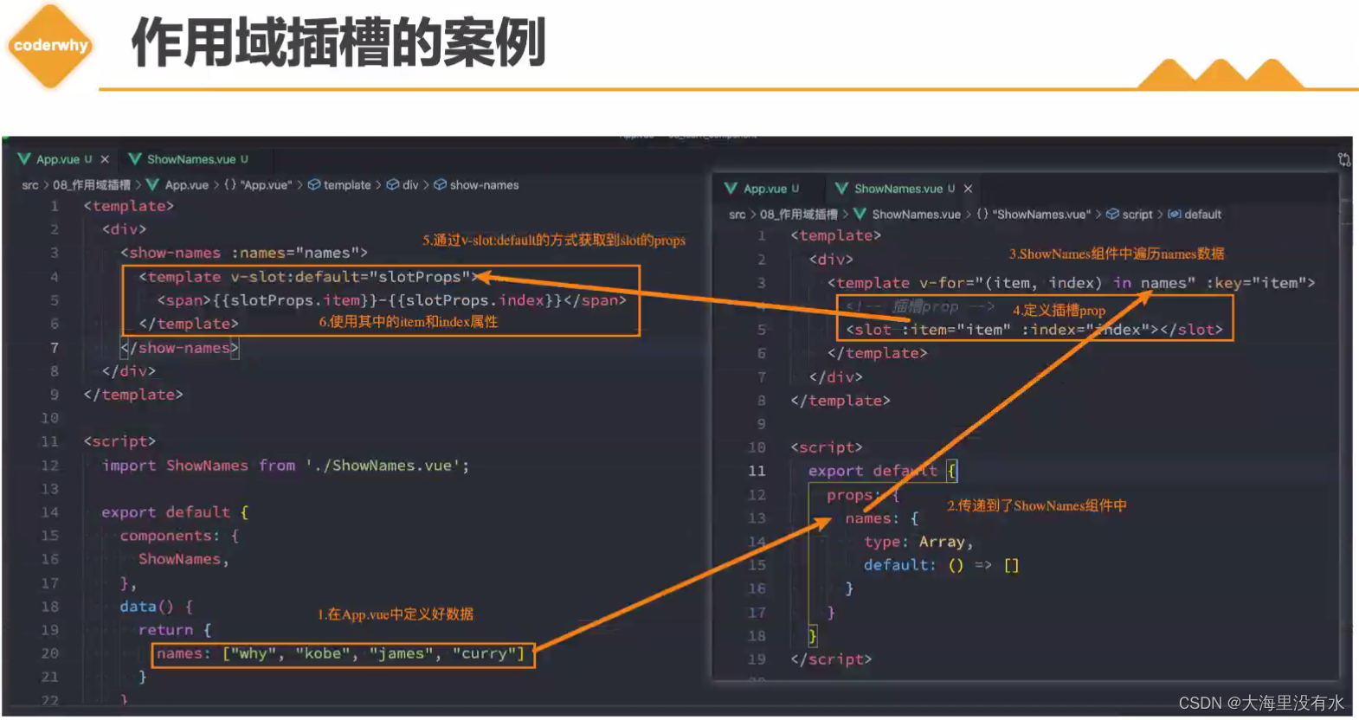Click "App.vue" braces breadcrumb in left editor
Screen dimensions: 1359x720
coord(258,185)
